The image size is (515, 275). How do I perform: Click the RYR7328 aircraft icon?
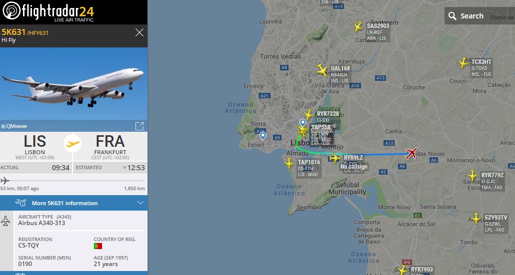(x=308, y=114)
